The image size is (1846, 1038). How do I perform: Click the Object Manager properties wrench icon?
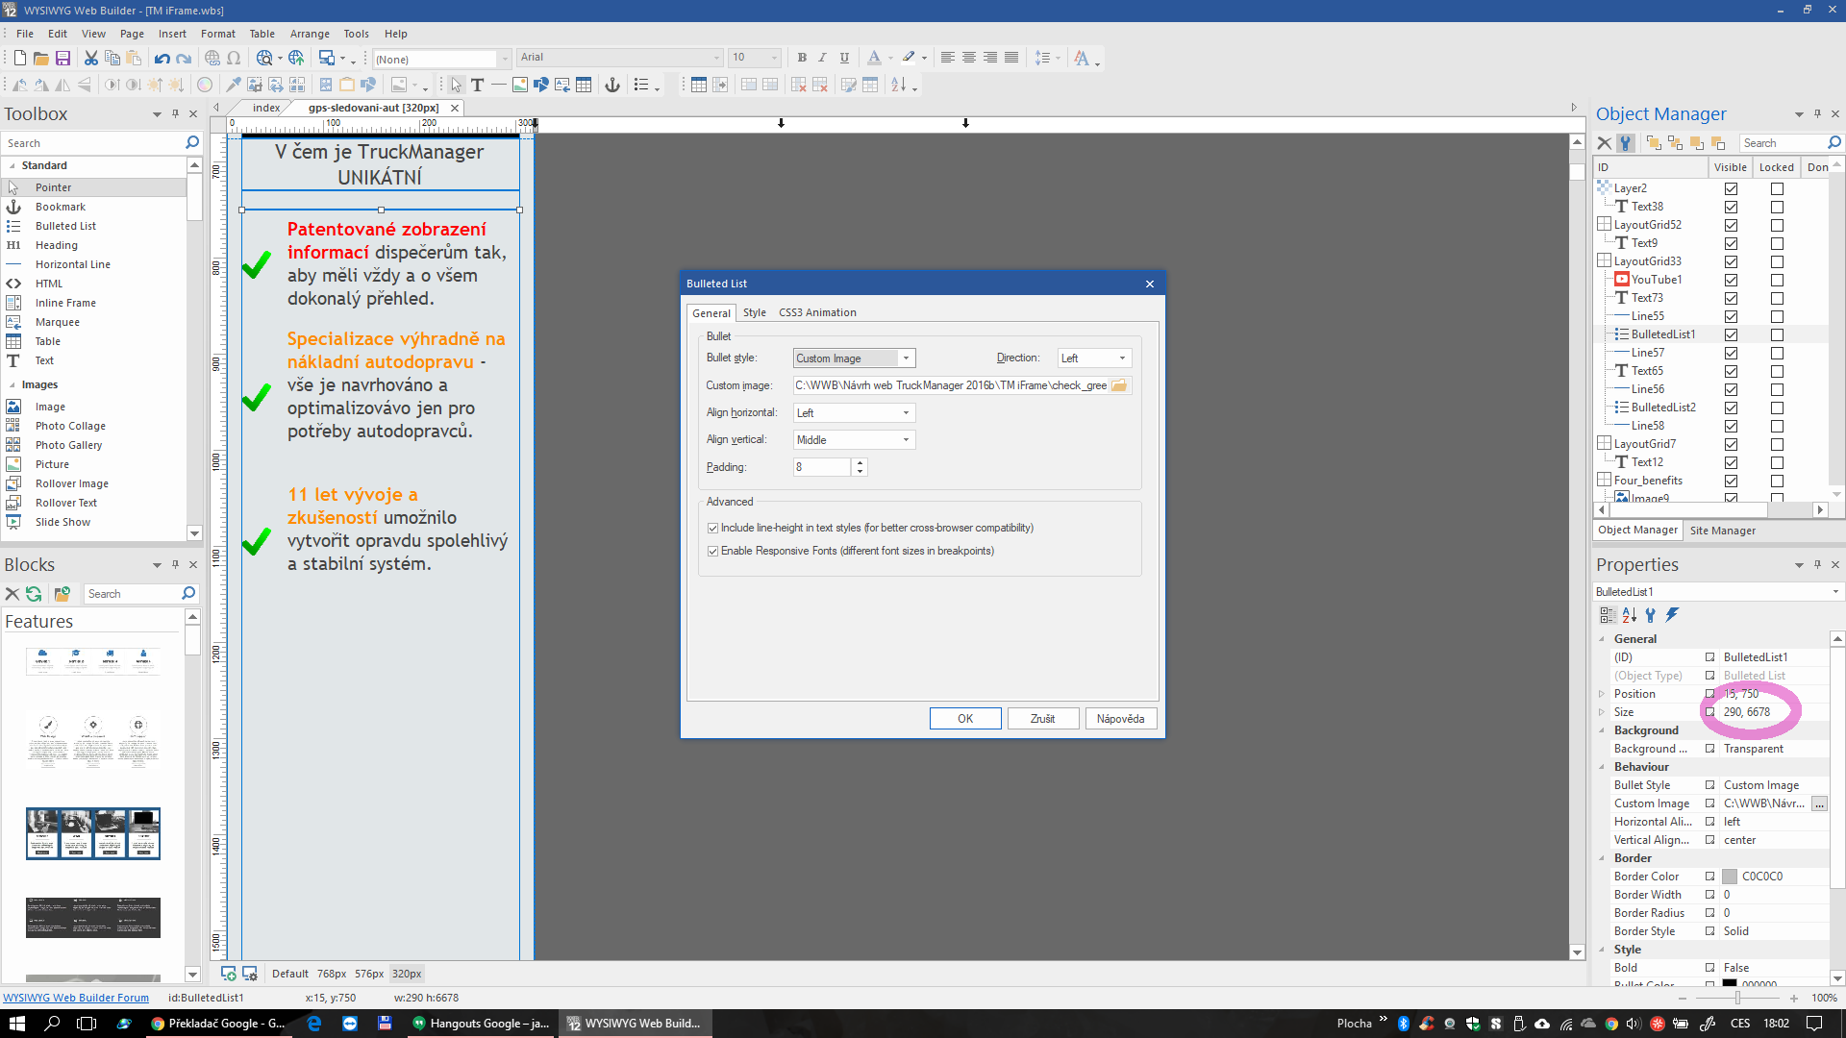point(1626,142)
